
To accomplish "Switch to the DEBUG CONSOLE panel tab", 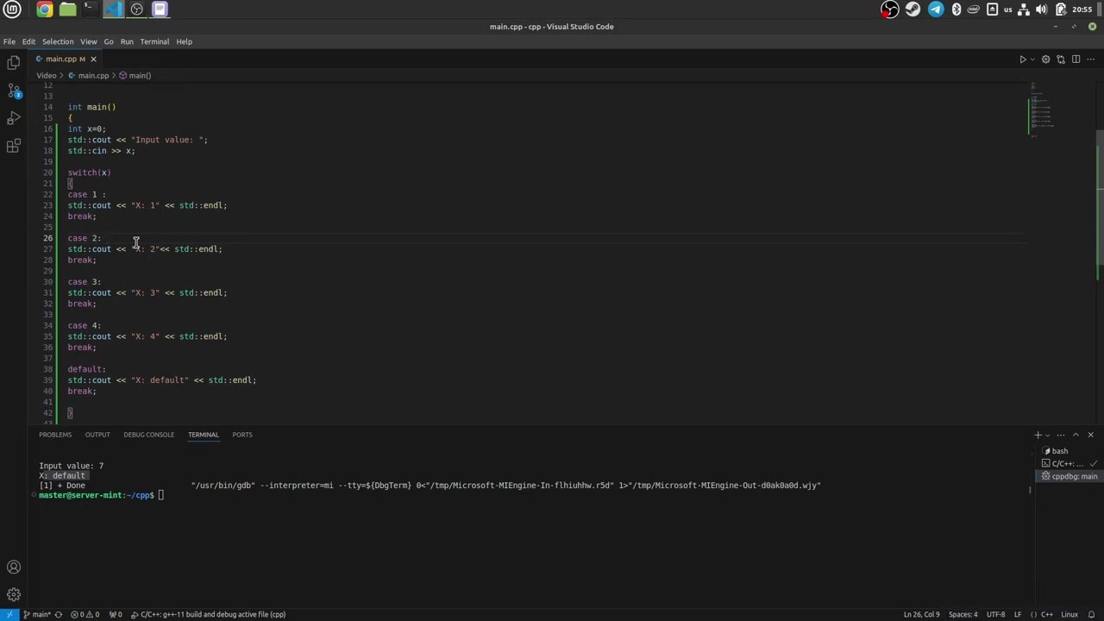I will [148, 435].
